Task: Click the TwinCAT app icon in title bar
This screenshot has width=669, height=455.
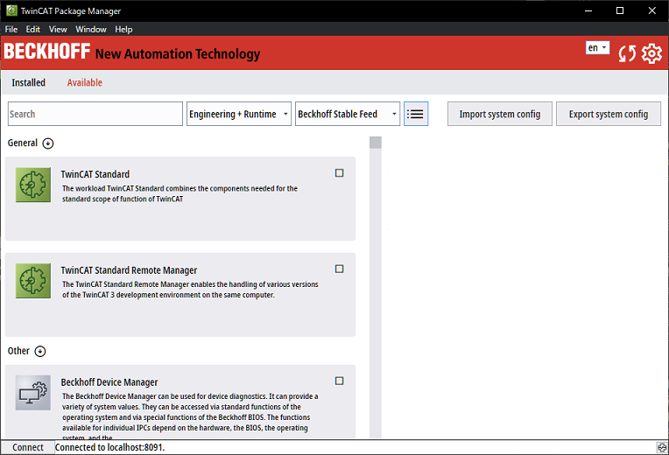Action: 11,10
